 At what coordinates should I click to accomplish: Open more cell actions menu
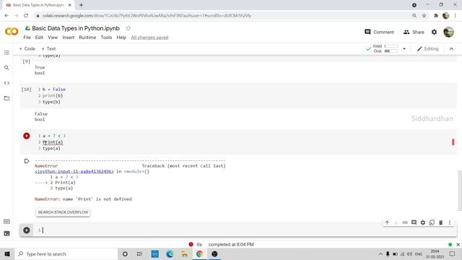tap(450, 222)
